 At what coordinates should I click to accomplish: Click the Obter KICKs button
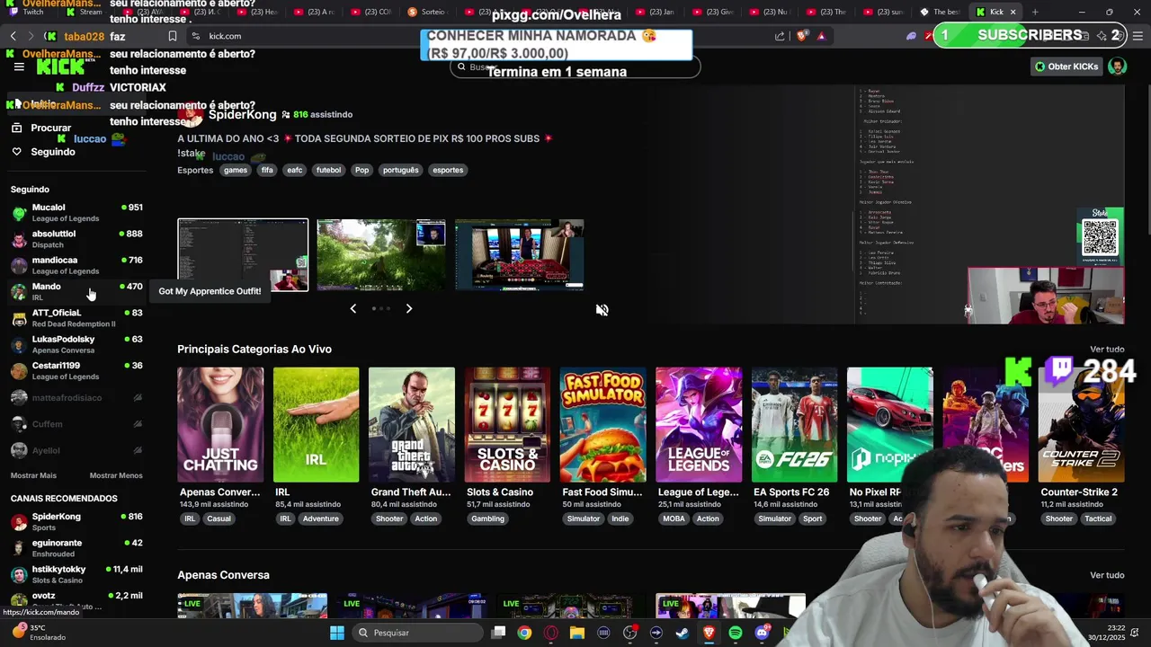tap(1066, 66)
